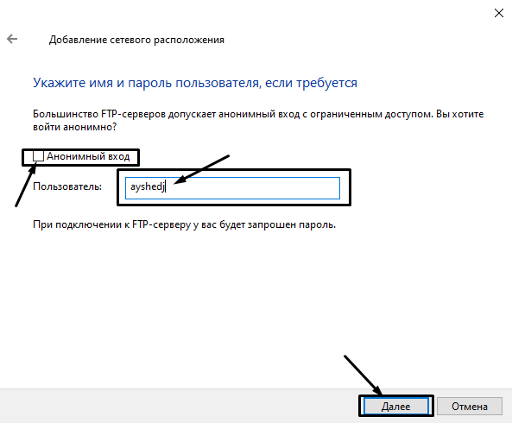512x423 pixels.
Task: Cancel using the Отмена button
Action: coord(470,407)
